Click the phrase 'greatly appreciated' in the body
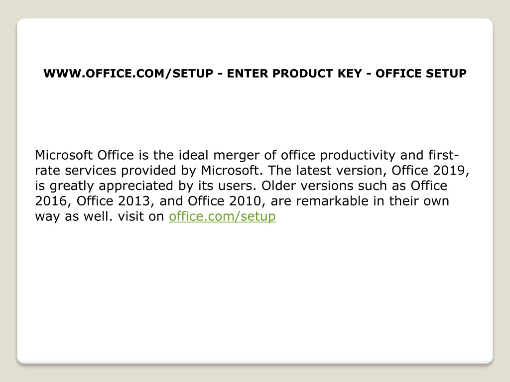The width and height of the screenshot is (510, 382). (111, 186)
